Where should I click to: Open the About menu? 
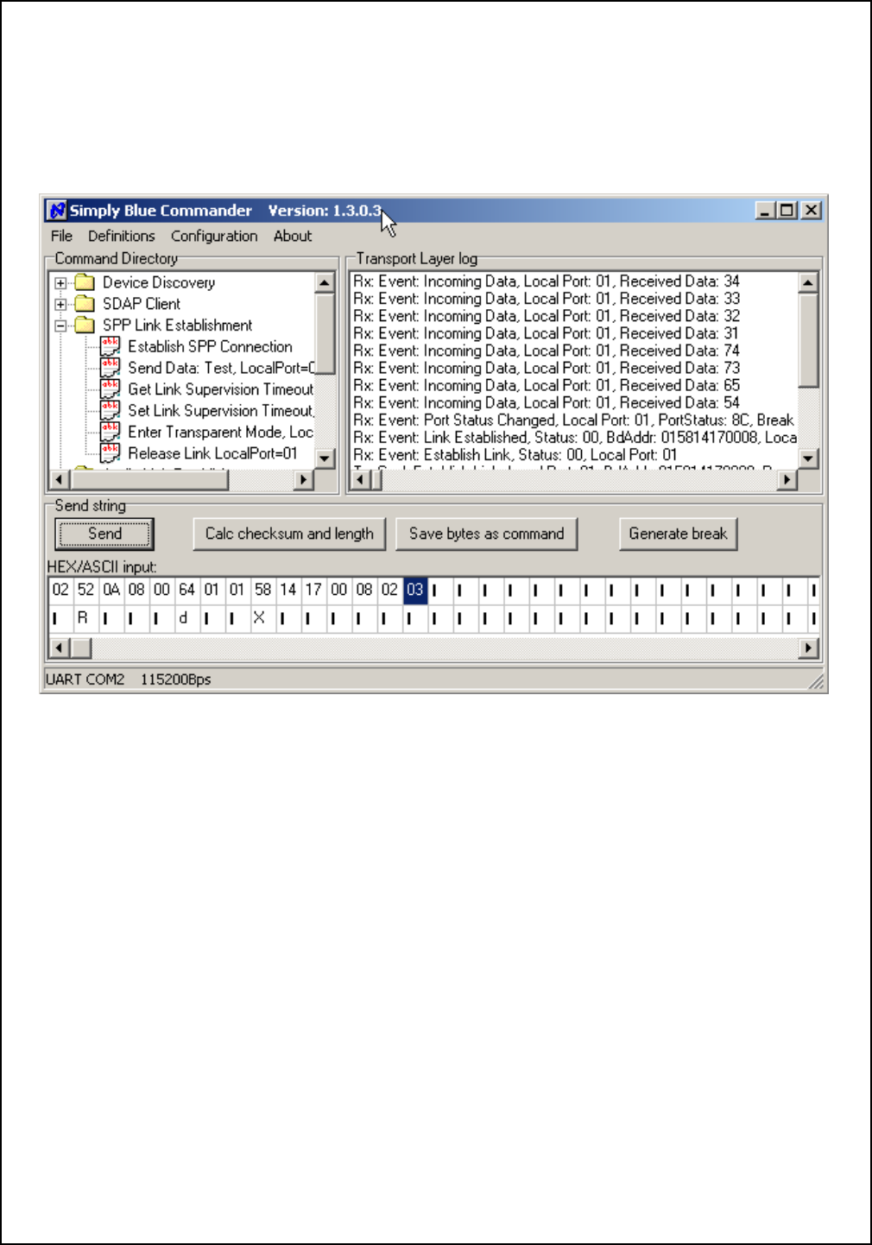pos(293,236)
